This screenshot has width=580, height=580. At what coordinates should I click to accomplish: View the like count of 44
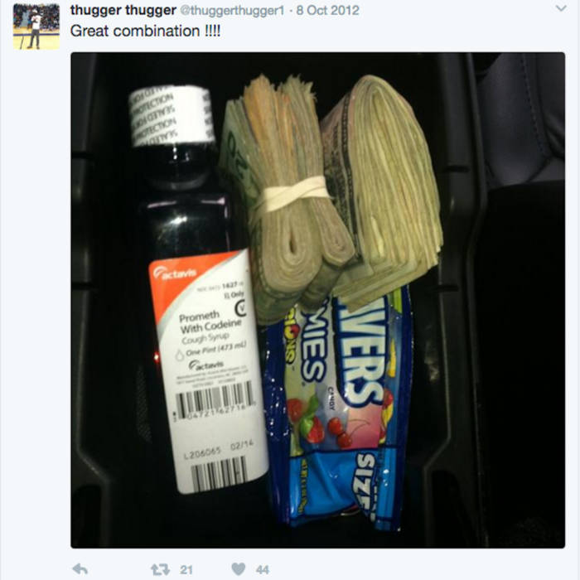(x=263, y=570)
